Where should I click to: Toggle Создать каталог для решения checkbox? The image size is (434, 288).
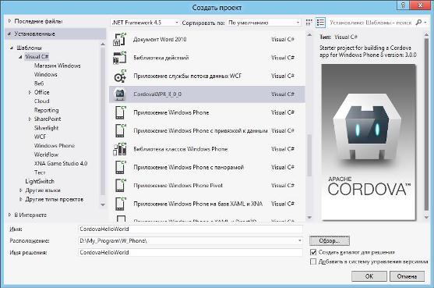coord(313,252)
